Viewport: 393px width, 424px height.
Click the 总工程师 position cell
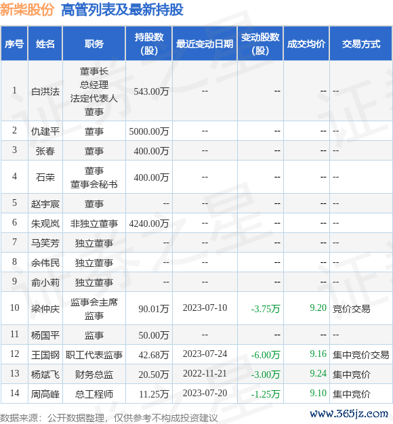[x=94, y=394]
